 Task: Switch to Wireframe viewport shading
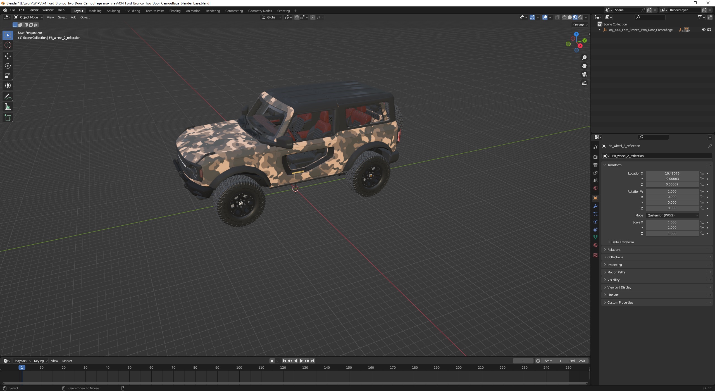564,17
